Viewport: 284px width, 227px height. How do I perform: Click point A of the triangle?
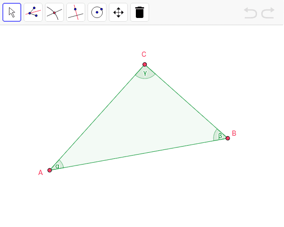click(x=50, y=170)
